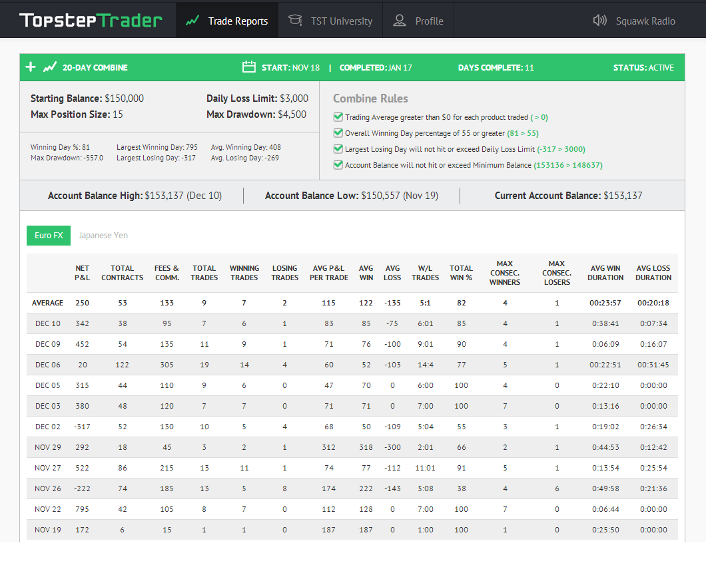The height and width of the screenshot is (571, 706).
Task: Select the DEC 06 row
Action: 352,365
